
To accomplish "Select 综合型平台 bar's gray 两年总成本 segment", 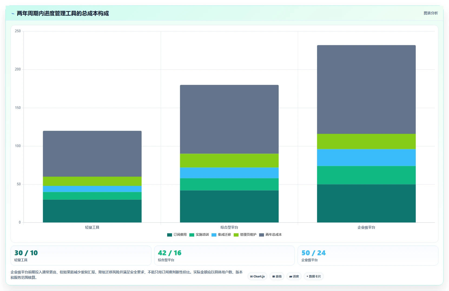I will (229, 119).
